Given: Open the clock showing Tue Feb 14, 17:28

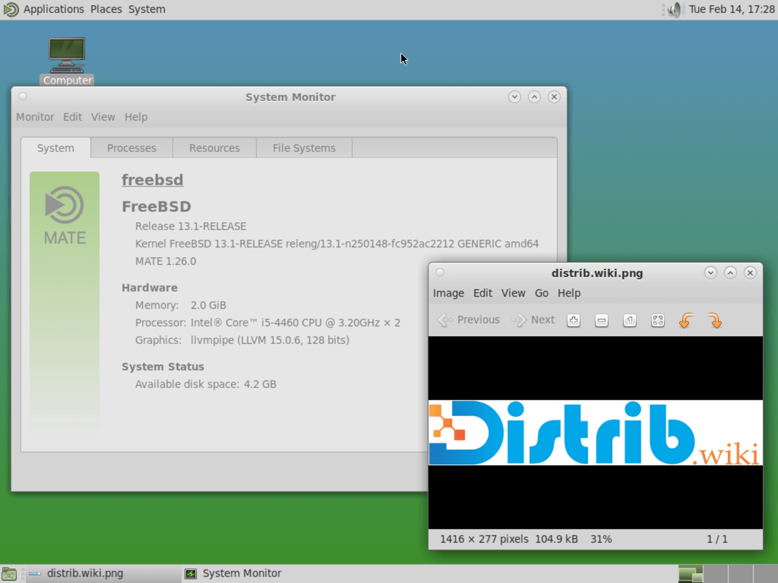Looking at the screenshot, I should coord(732,9).
